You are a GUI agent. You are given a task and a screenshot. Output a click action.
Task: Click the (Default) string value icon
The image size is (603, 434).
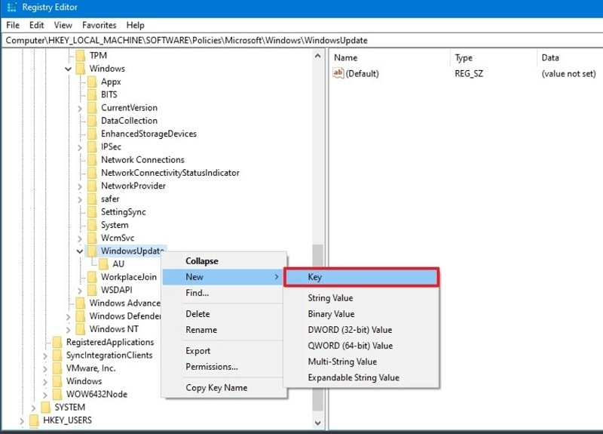pyautogui.click(x=338, y=73)
